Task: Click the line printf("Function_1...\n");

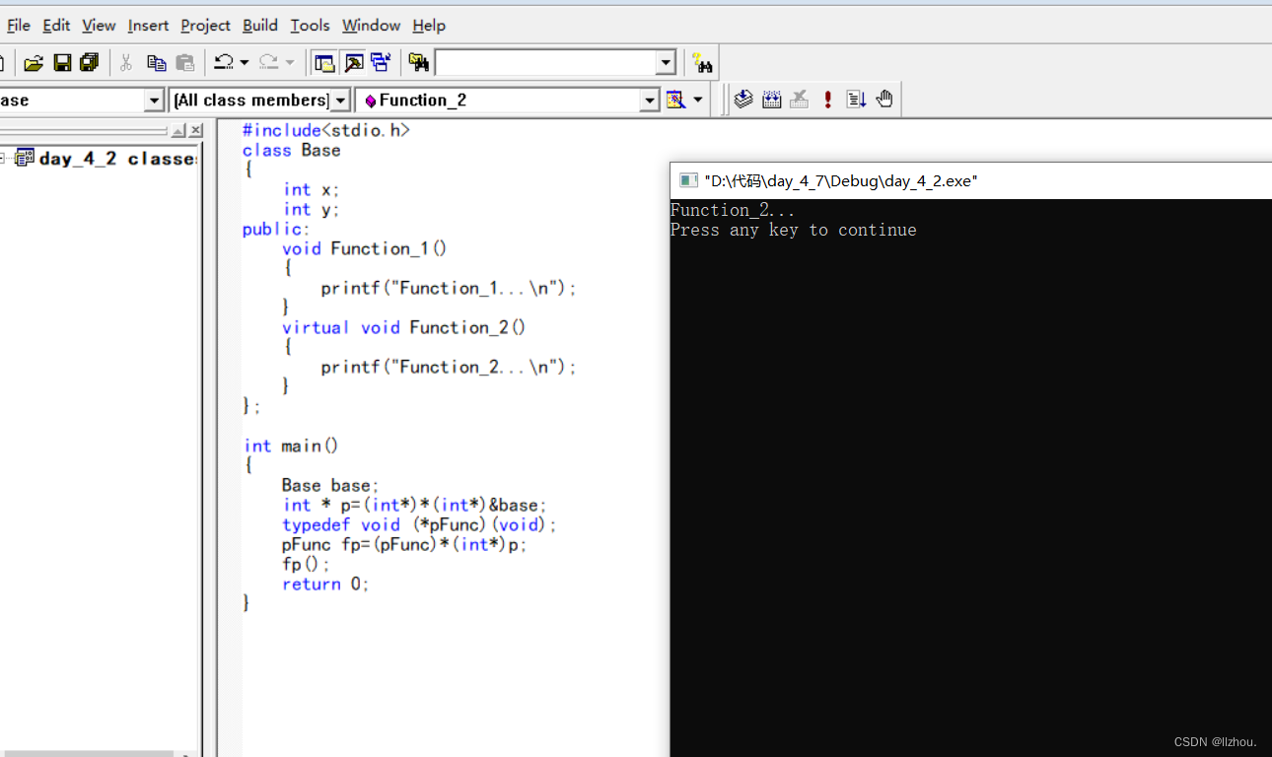Action: point(449,288)
